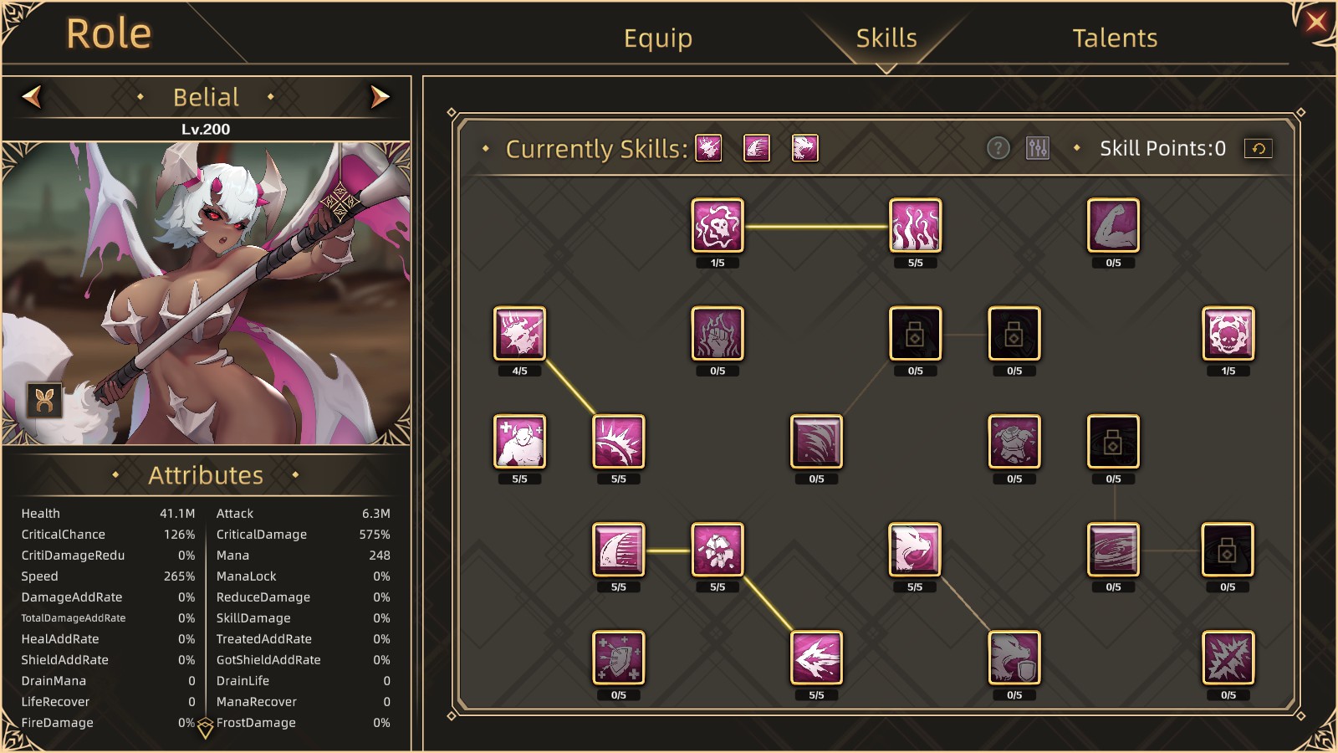Switch to the Equip tab
This screenshot has height=753, width=1338.
click(658, 38)
